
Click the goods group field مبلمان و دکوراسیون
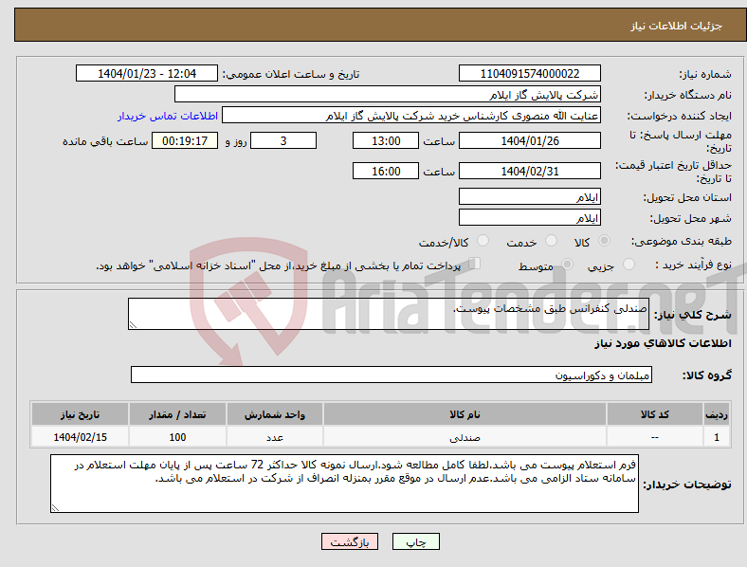coord(392,375)
